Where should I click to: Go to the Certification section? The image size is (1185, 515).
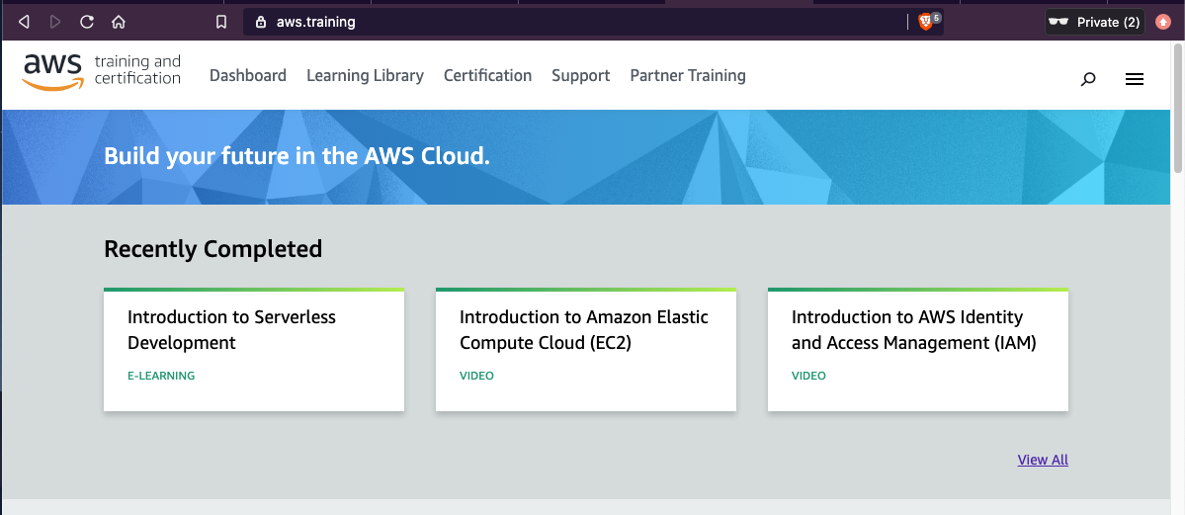(x=487, y=76)
